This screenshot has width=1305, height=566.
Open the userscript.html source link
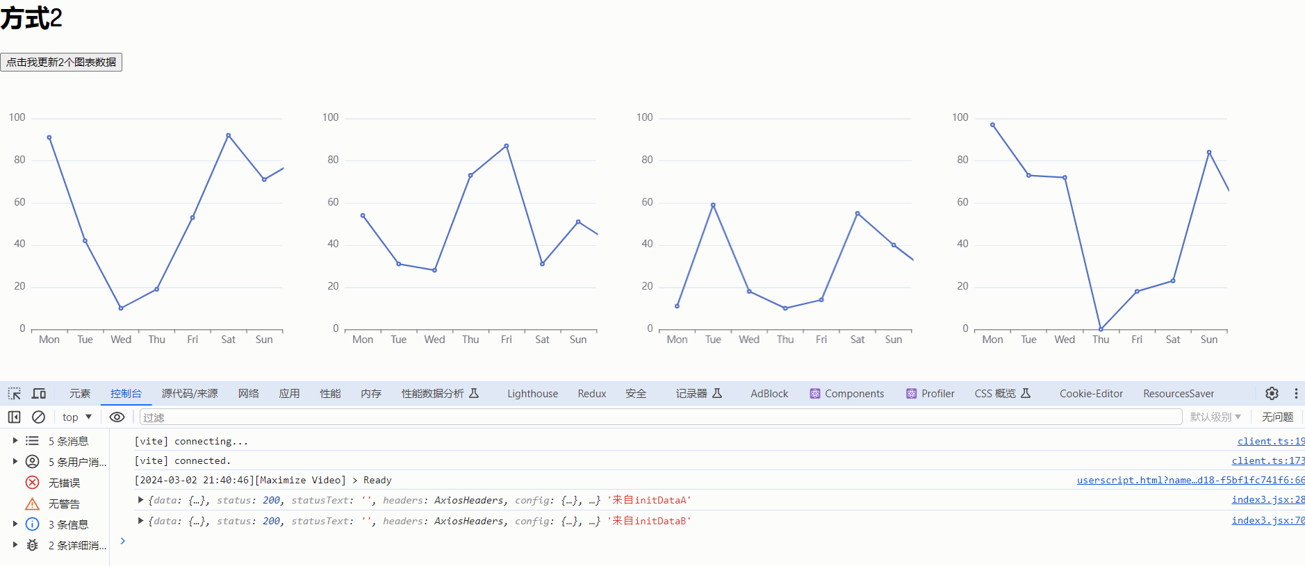[1191, 480]
